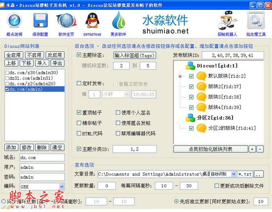The width and height of the screenshot is (272, 212).
Task: Click the 清空 button
Action: (x=58, y=148)
